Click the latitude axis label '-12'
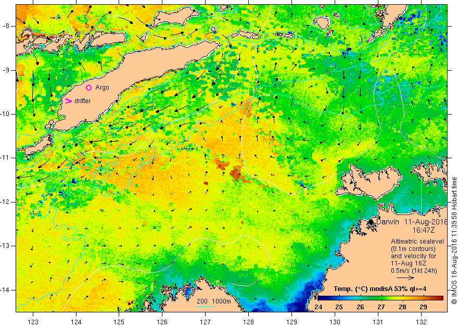The width and height of the screenshot is (458, 328). click(x=5, y=202)
